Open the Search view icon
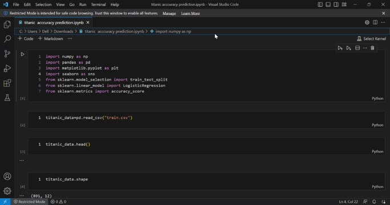The image size is (390, 205). 7,39
